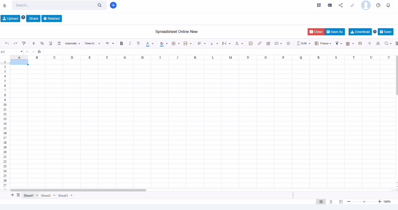This screenshot has height=210, width=398.
Task: Toggle bold formatting
Action: point(121,43)
